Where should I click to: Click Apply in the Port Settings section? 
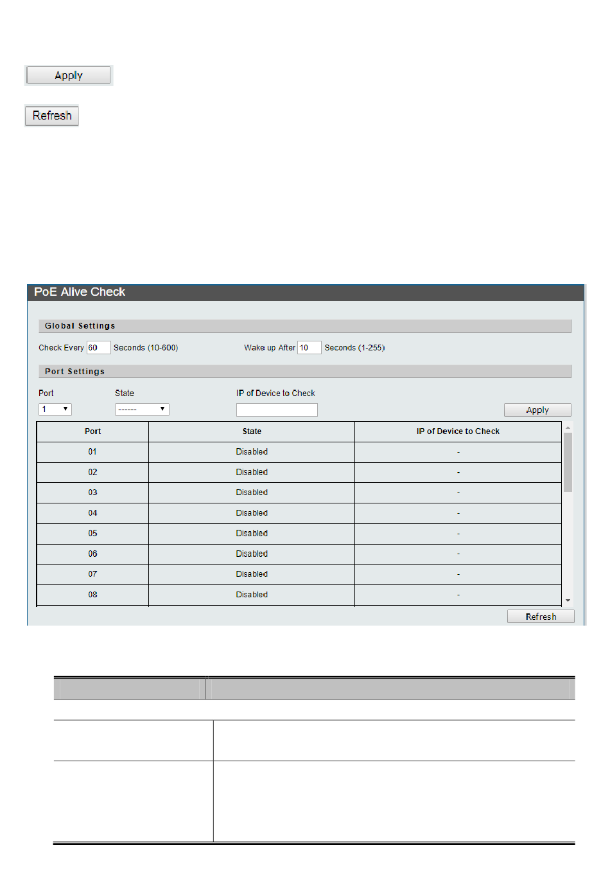[537, 410]
